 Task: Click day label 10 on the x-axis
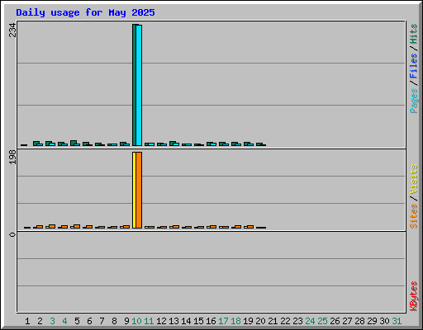point(136,321)
